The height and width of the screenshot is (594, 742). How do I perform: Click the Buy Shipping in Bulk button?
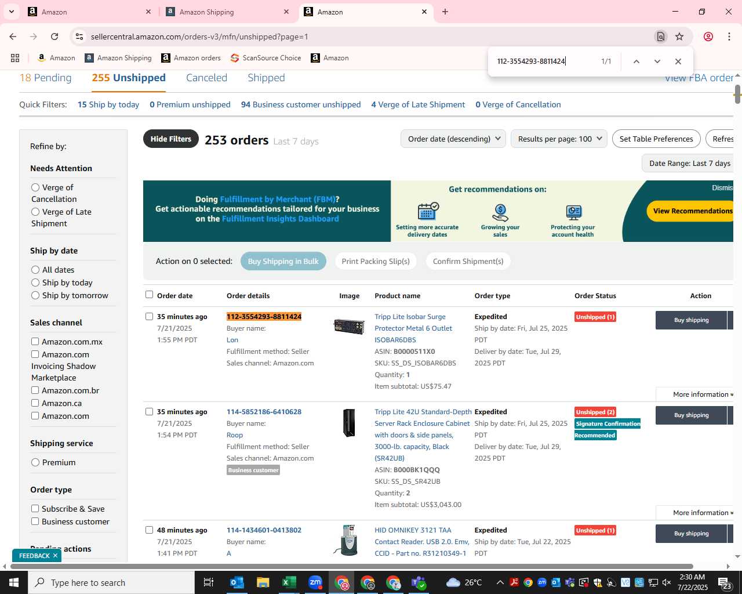point(283,261)
